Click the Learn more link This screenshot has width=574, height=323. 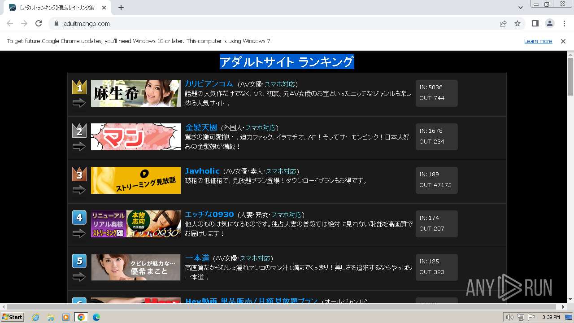pyautogui.click(x=538, y=41)
